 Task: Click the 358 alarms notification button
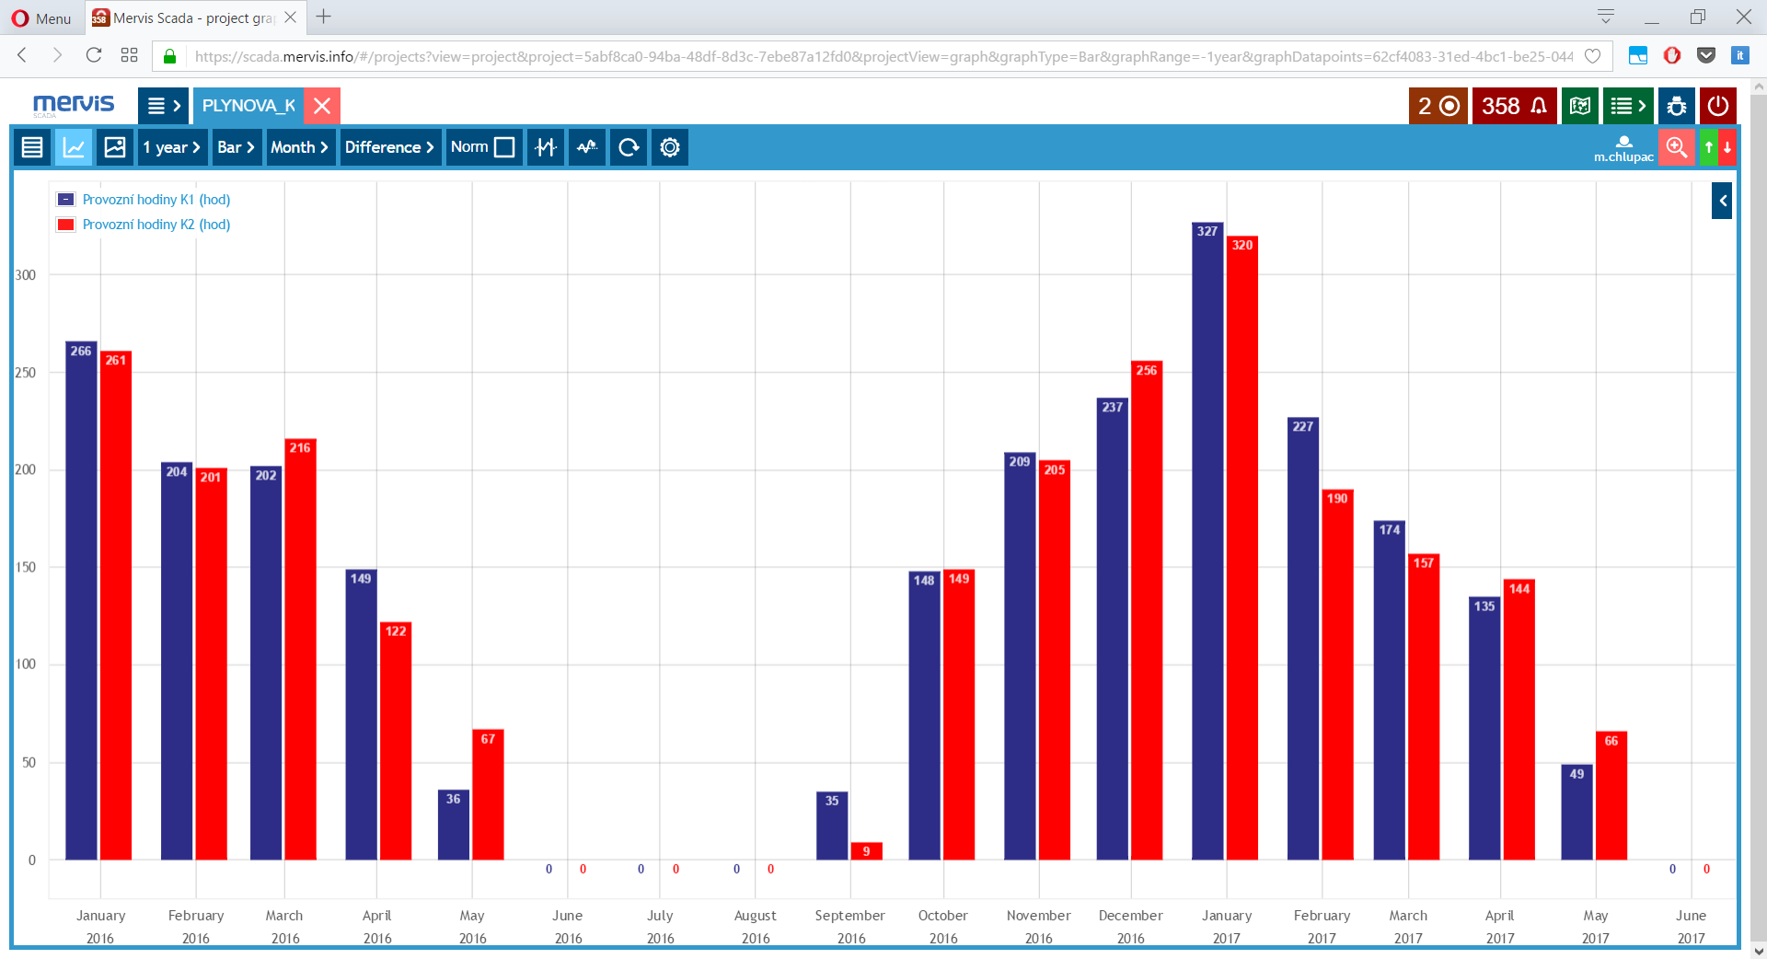tap(1512, 105)
